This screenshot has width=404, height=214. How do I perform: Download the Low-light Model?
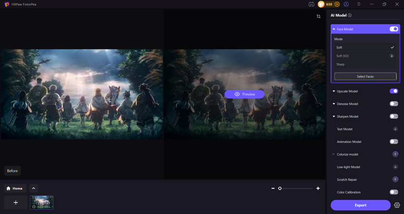395,167
